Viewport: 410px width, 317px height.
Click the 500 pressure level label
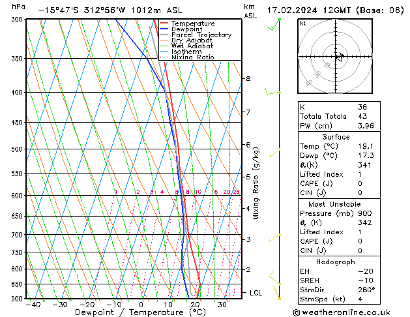[x=18, y=149]
